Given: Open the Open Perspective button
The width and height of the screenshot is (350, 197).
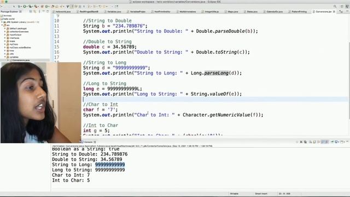Looking at the screenshot, I should pyautogui.click(x=342, y=7).
